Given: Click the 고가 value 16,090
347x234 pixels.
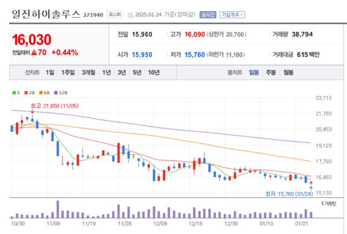Looking at the screenshot, I should point(195,35).
